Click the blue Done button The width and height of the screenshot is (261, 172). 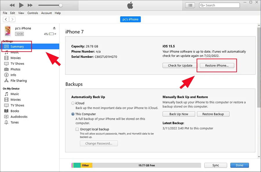pyautogui.click(x=240, y=165)
